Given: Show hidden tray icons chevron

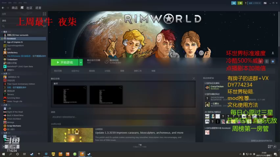Looking at the screenshot, I should tap(240, 154).
